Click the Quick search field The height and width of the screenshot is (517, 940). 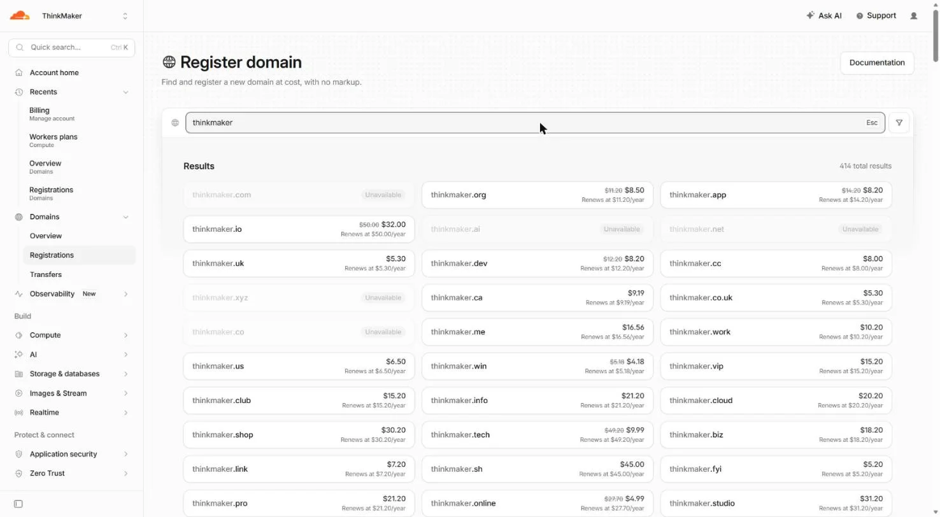click(71, 47)
